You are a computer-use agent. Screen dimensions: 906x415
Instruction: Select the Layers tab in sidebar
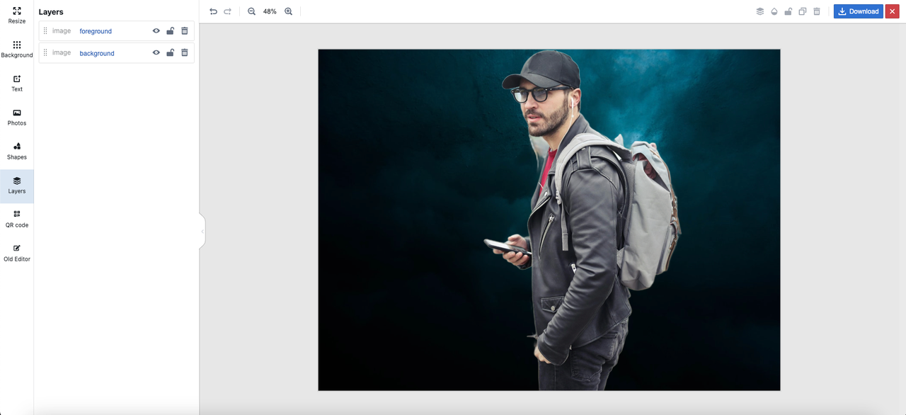coord(17,186)
